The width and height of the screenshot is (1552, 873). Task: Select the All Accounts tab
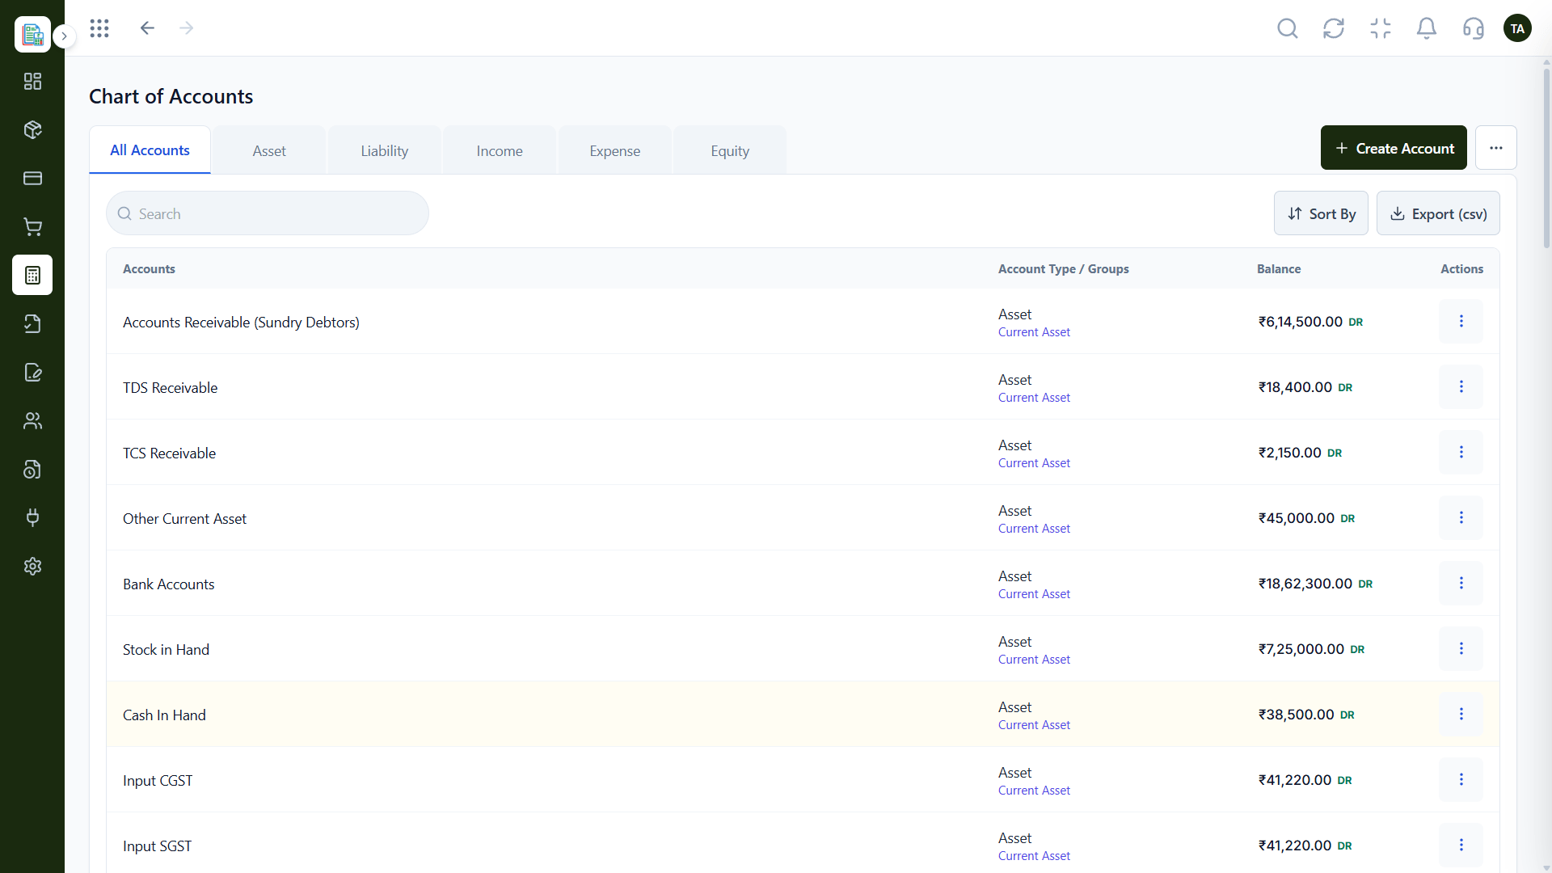coord(150,150)
